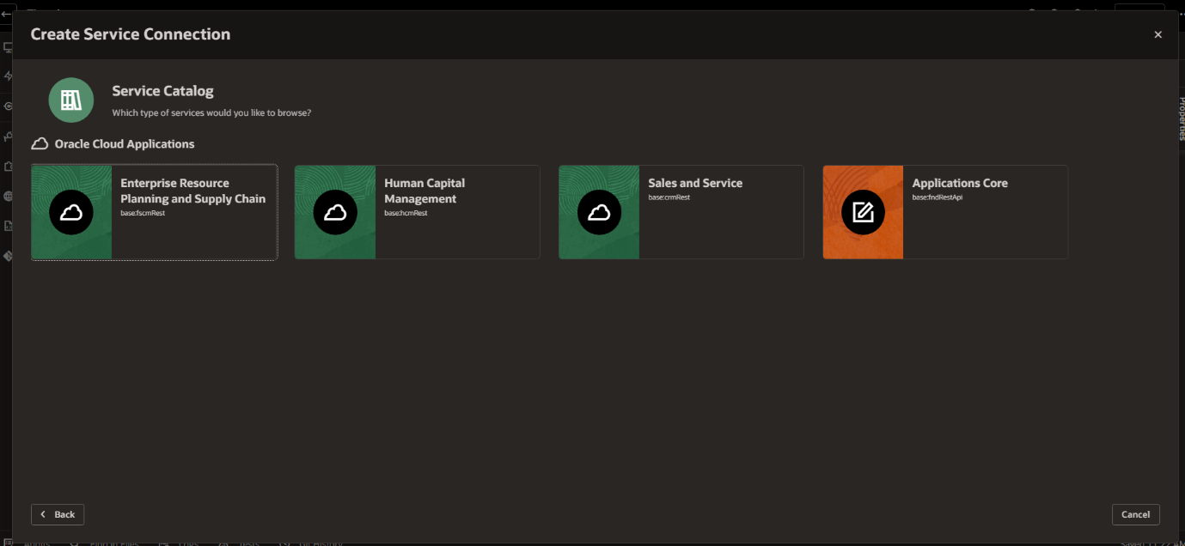Click the green Service Catalog bookshelf icon
The image size is (1185, 546).
70,100
